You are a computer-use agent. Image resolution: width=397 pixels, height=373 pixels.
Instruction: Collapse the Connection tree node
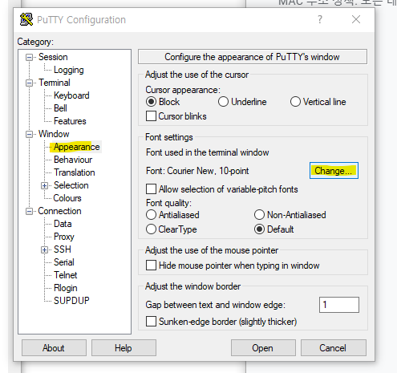point(29,211)
